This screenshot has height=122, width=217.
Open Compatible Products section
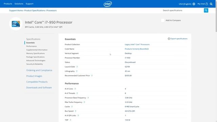point(37,82)
